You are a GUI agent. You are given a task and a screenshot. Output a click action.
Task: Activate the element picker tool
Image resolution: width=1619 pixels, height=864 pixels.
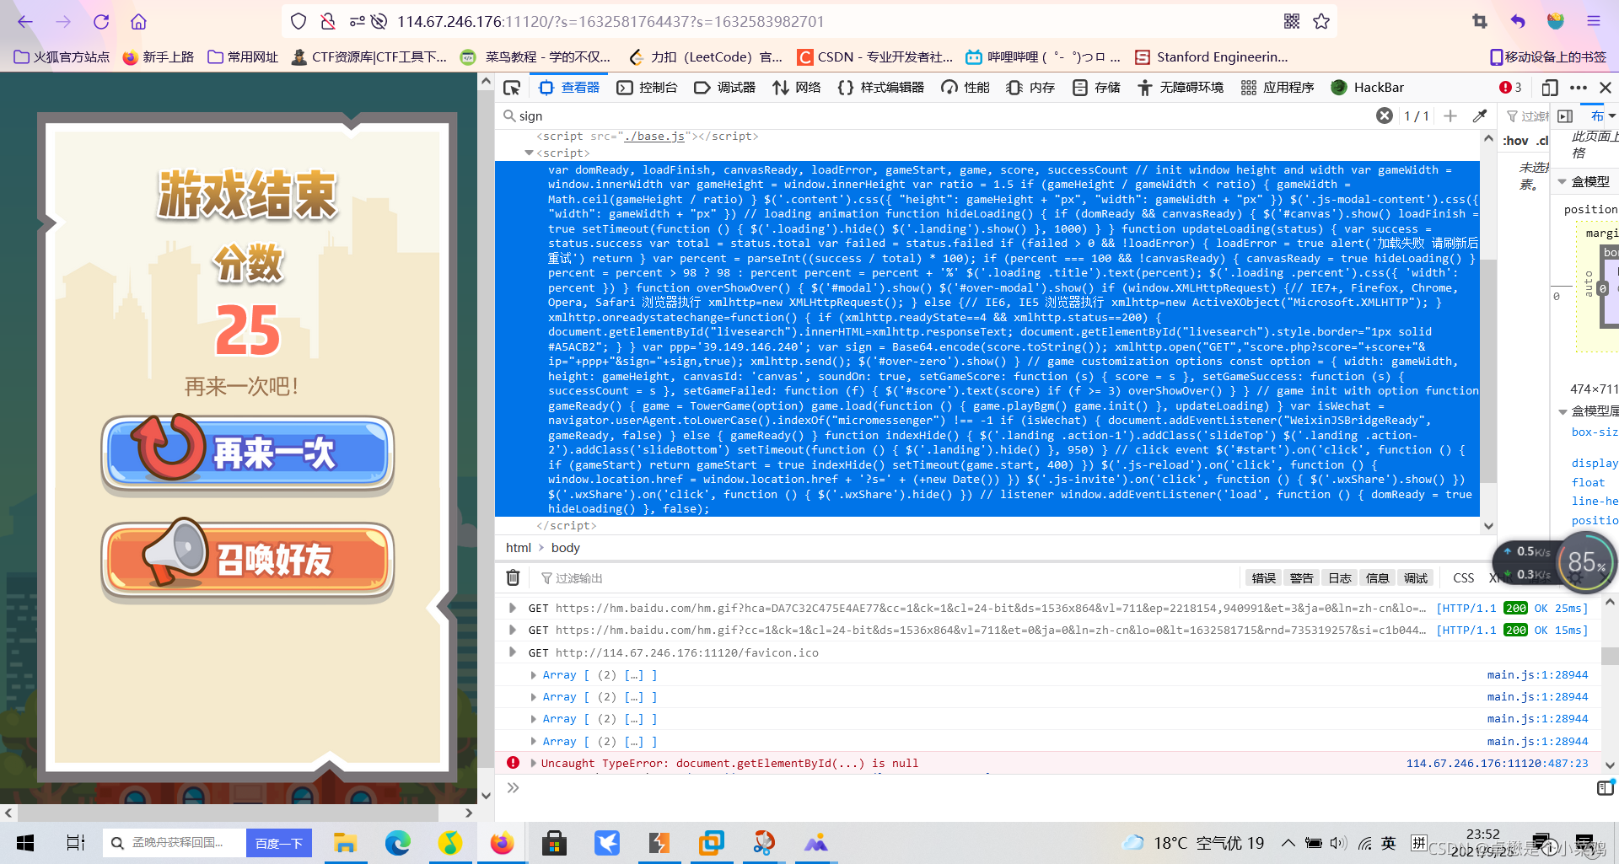512,88
